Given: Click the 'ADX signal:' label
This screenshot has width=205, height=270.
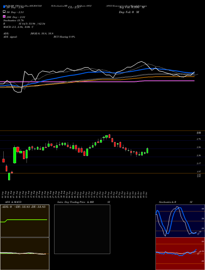Looking at the screenshot, I should [x=10, y=37].
